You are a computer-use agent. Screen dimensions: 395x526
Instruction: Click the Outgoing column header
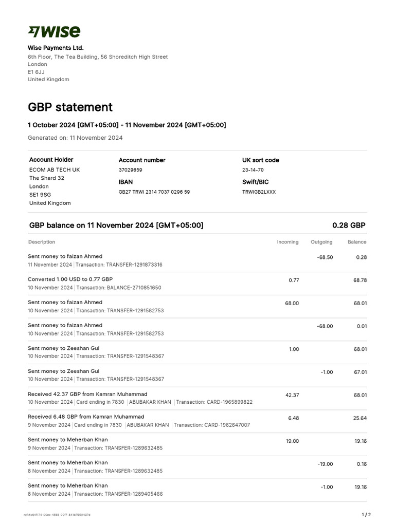(x=321, y=242)
